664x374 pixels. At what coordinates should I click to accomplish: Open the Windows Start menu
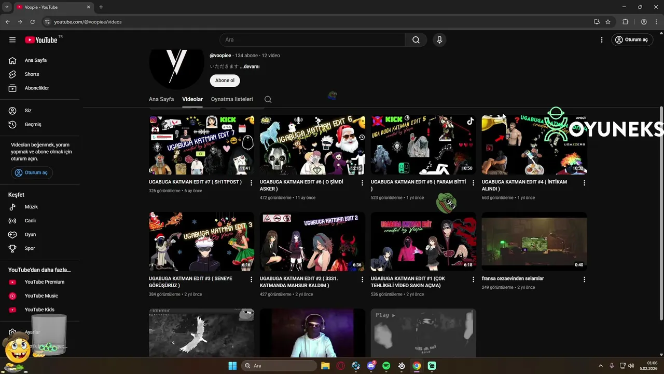point(232,366)
